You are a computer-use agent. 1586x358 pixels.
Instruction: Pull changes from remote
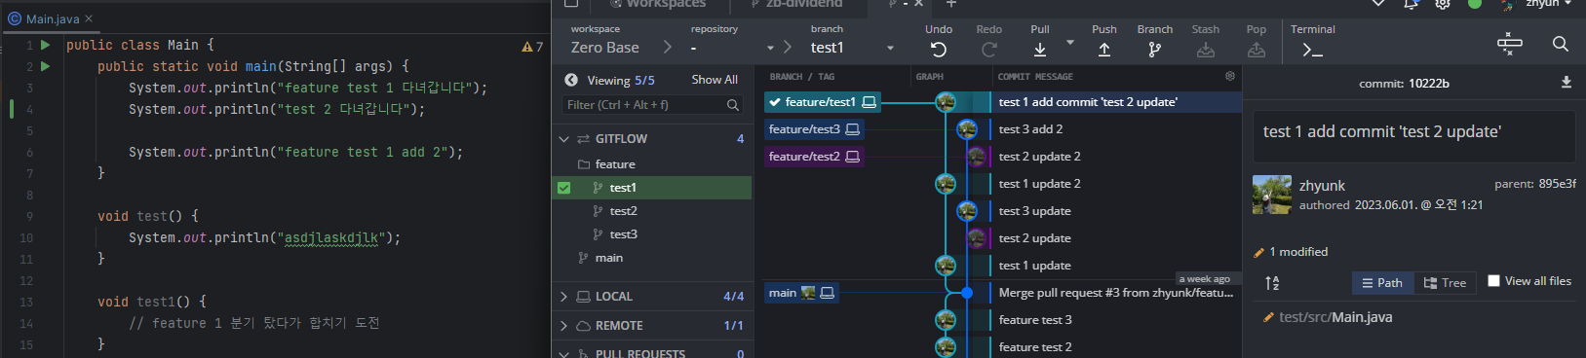pyautogui.click(x=1040, y=41)
